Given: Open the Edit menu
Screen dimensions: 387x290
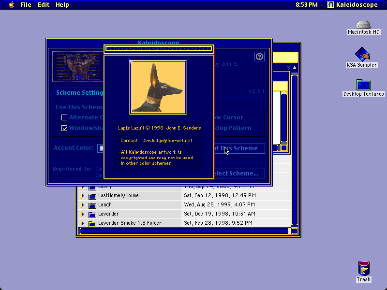Looking at the screenshot, I should tap(44, 5).
